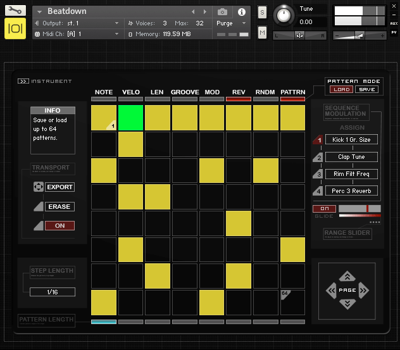Screen dimensions: 400x350
Task: Mute the instrument with M button
Action: coord(262,32)
